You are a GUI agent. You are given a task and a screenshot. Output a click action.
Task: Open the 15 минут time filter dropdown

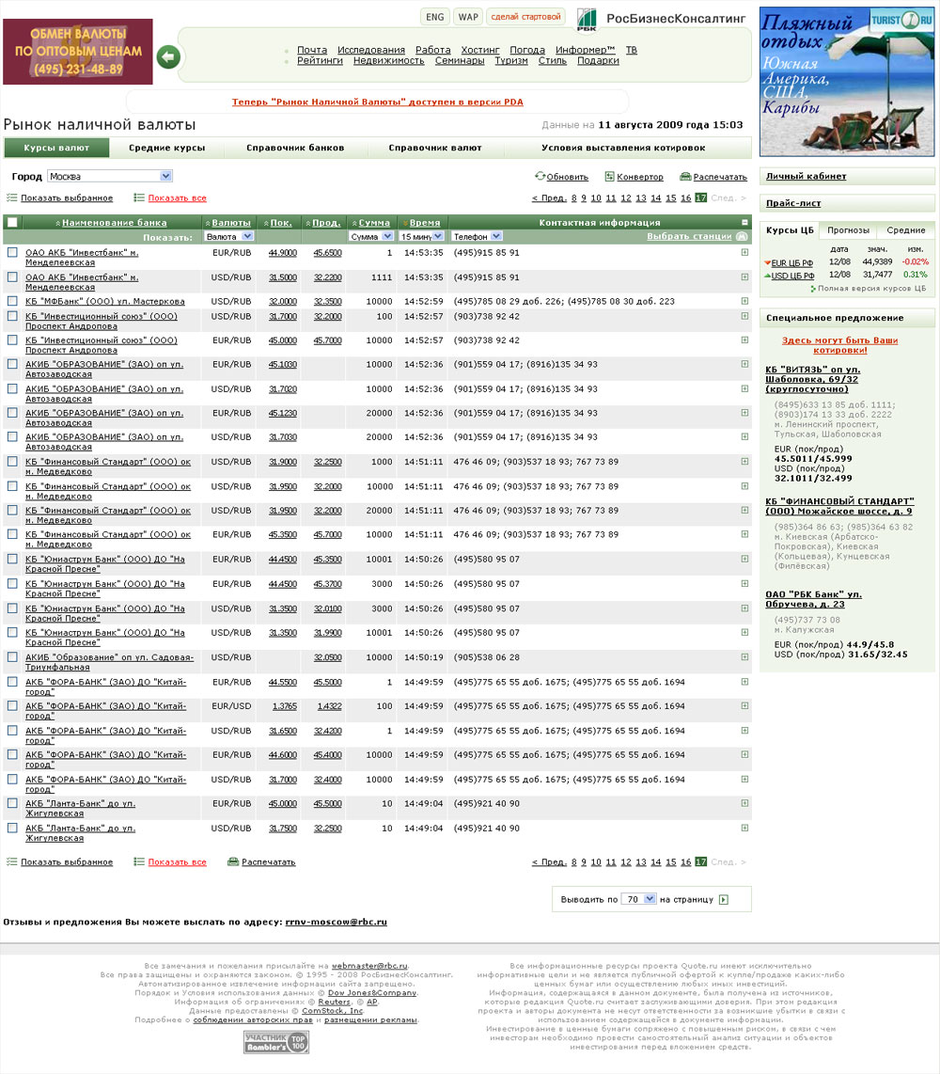422,236
